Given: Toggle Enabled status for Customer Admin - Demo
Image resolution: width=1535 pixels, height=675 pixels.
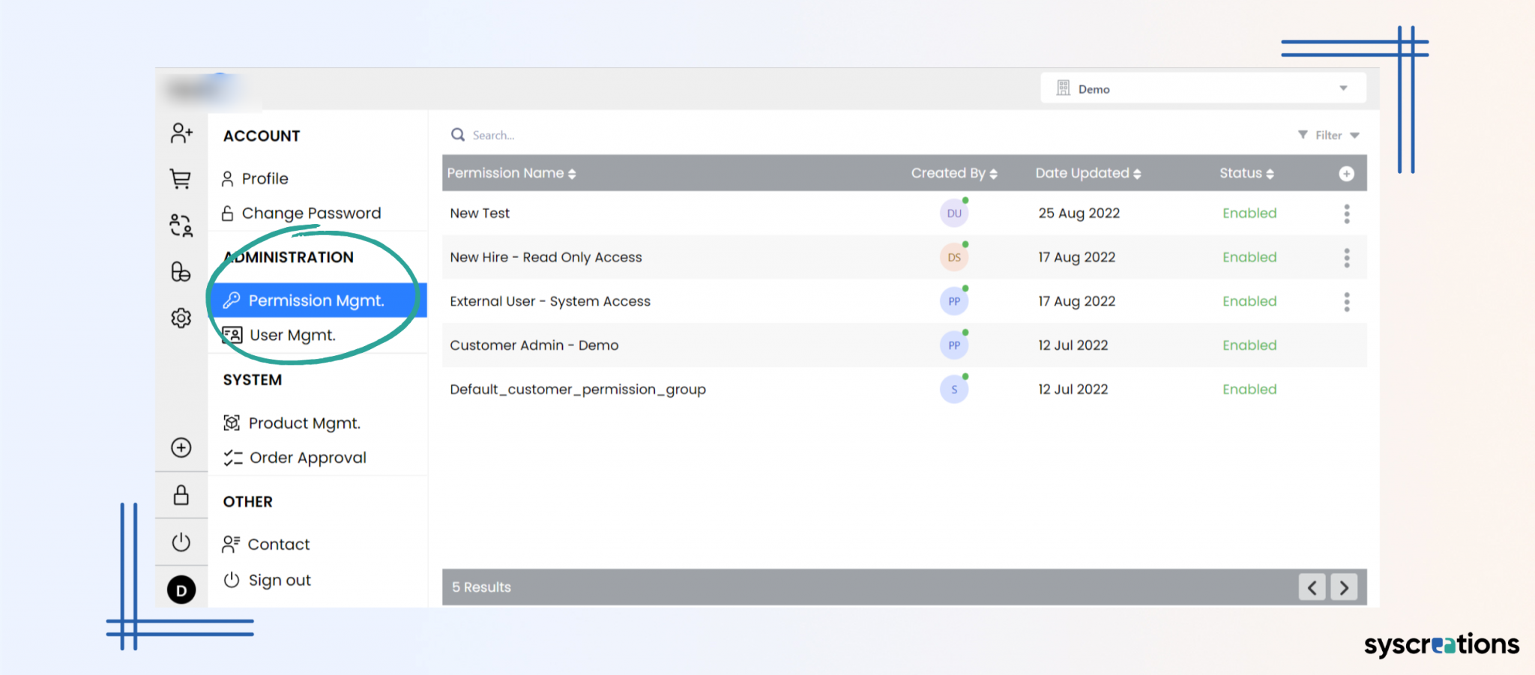Looking at the screenshot, I should [1249, 345].
